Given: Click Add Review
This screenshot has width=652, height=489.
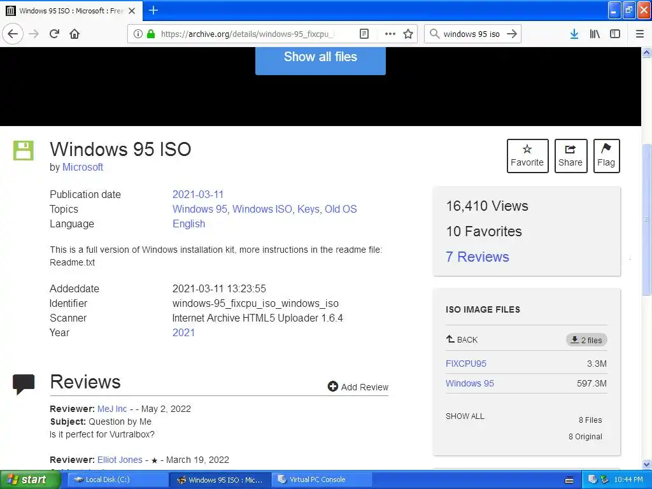Looking at the screenshot, I should pyautogui.click(x=358, y=386).
